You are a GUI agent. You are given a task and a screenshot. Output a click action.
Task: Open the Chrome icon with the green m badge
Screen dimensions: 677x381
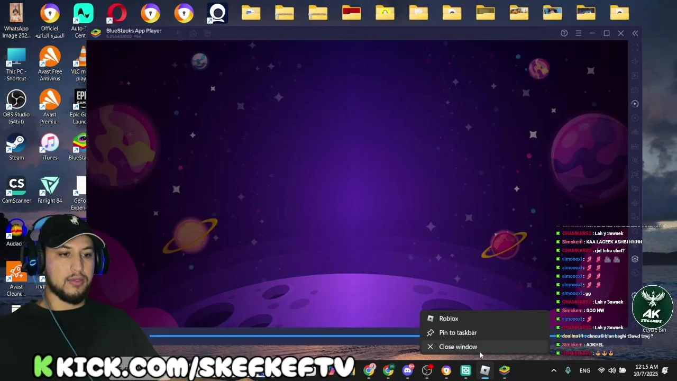389,370
